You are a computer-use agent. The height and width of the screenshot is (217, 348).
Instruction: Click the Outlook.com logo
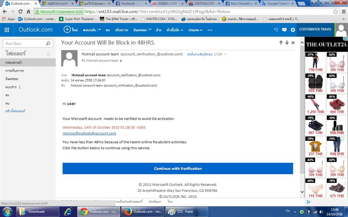coord(35,30)
